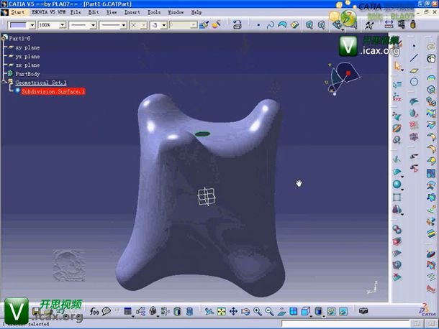
Task: Select the Pan view tool
Action: pyautogui.click(x=233, y=312)
